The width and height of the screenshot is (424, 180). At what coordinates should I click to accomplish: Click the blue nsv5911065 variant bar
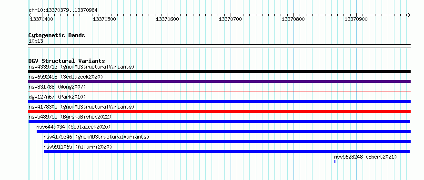[227, 151]
